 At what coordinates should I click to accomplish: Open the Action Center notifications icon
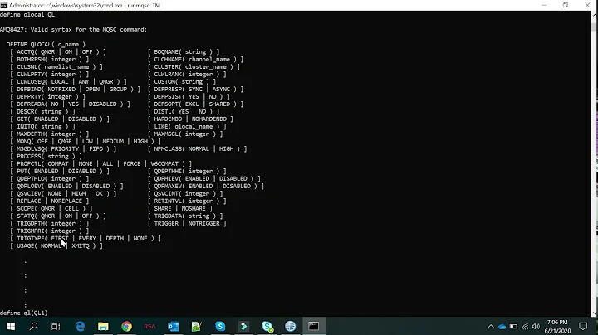(x=583, y=326)
